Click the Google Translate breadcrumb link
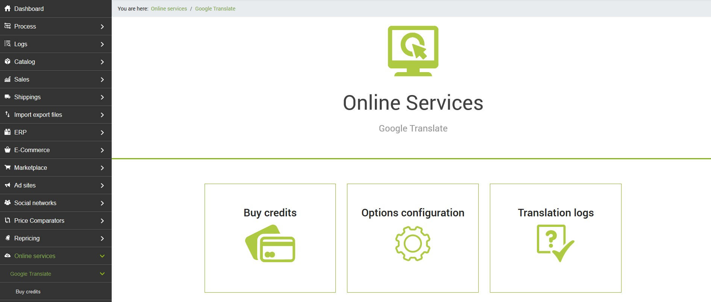The image size is (711, 302). click(215, 9)
